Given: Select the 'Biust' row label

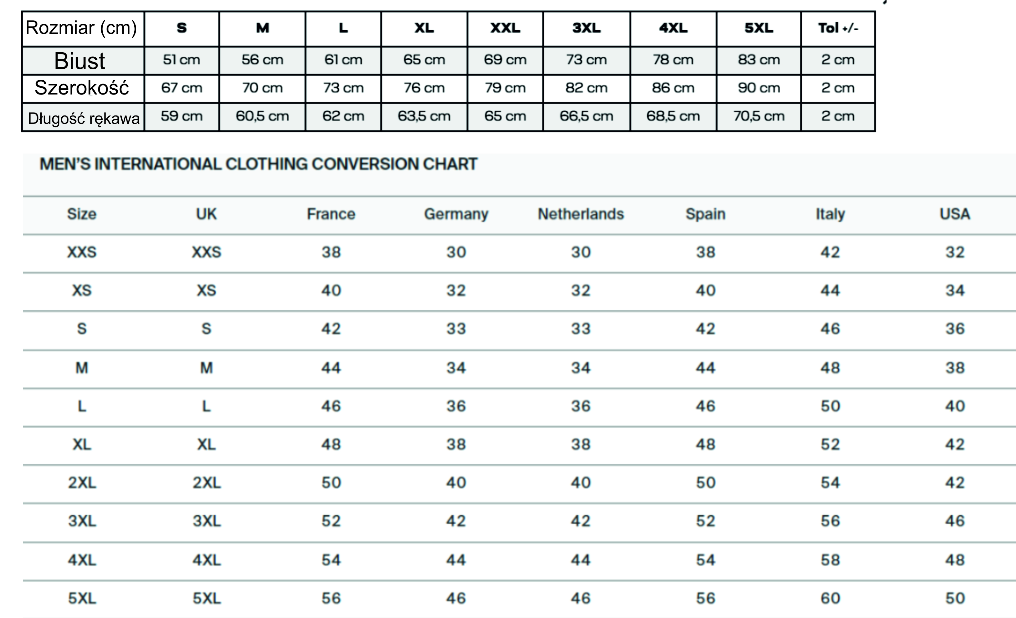Looking at the screenshot, I should pyautogui.click(x=79, y=61).
